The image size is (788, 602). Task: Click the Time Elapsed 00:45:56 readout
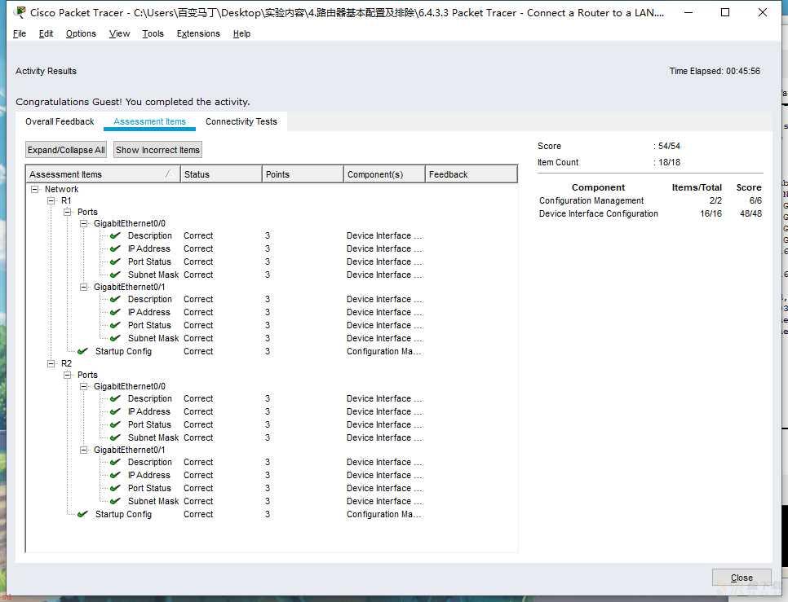tap(715, 71)
